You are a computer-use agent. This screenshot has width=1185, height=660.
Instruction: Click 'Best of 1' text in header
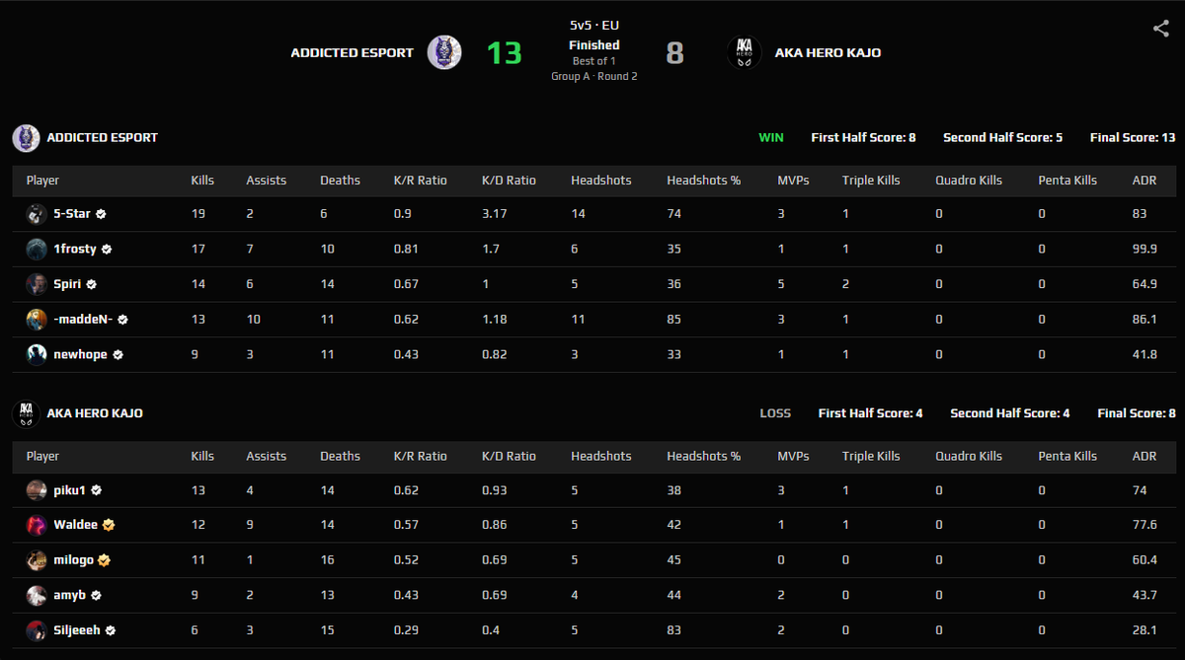pos(594,61)
